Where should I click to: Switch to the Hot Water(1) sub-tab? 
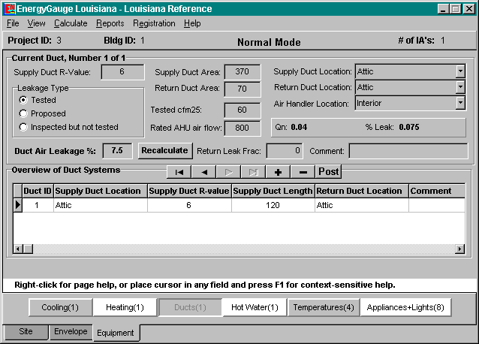click(x=255, y=307)
